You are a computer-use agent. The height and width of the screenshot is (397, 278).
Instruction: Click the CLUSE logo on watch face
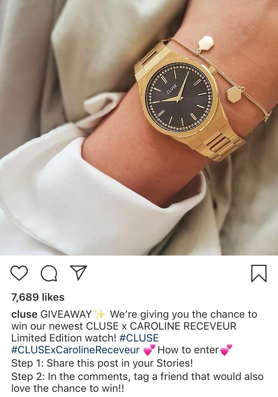(172, 89)
